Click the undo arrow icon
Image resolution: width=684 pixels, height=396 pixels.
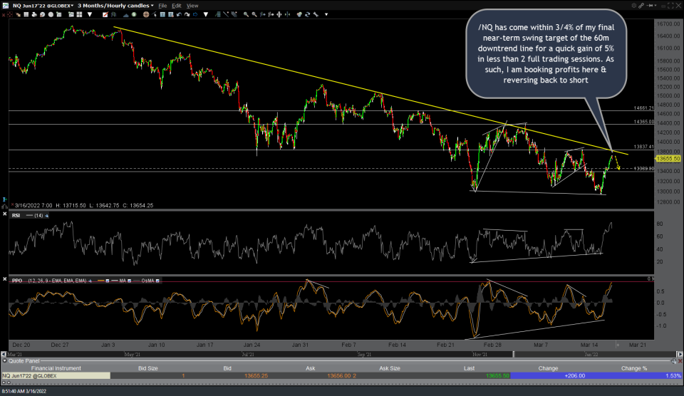pyautogui.click(x=179, y=14)
